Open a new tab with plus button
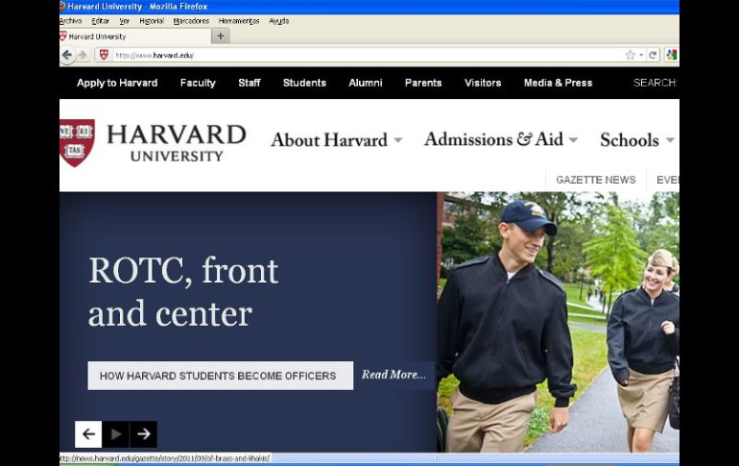The height and width of the screenshot is (466, 739). coord(221,37)
